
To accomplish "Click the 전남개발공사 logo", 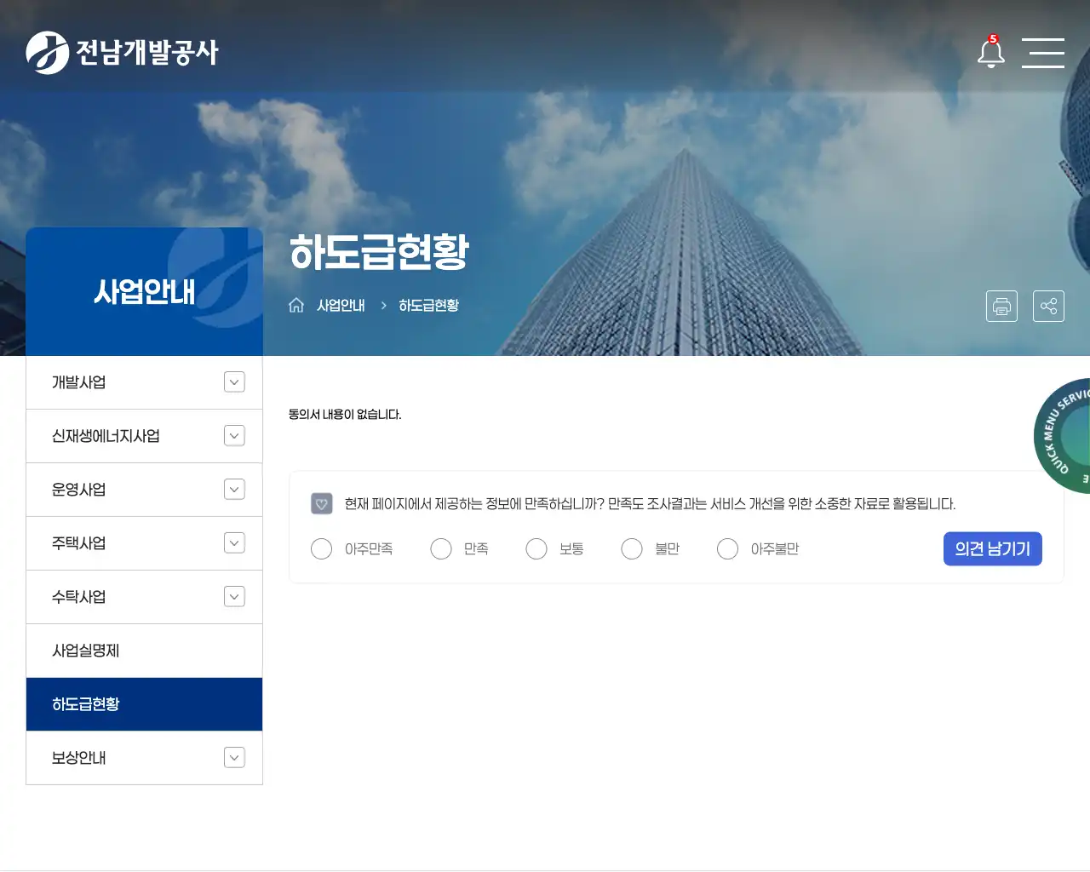I will pos(123,53).
